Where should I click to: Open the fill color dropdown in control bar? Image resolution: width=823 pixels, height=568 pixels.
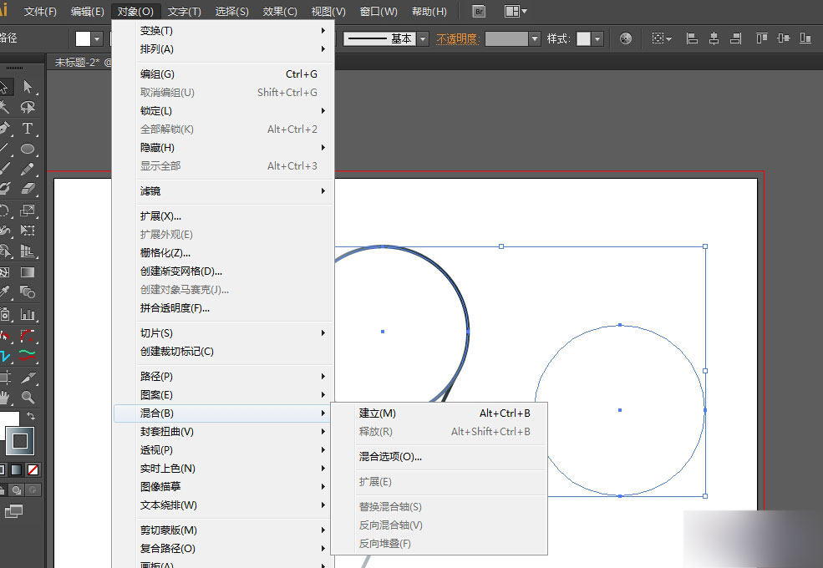97,39
